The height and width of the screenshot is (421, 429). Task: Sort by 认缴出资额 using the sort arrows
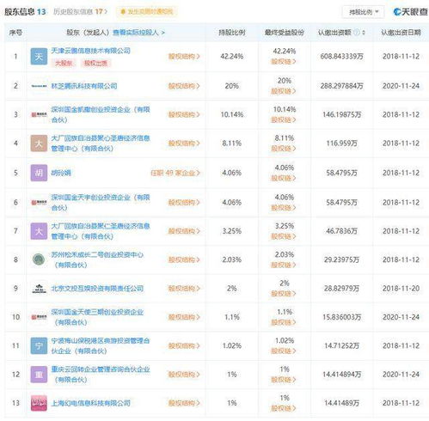pos(364,33)
